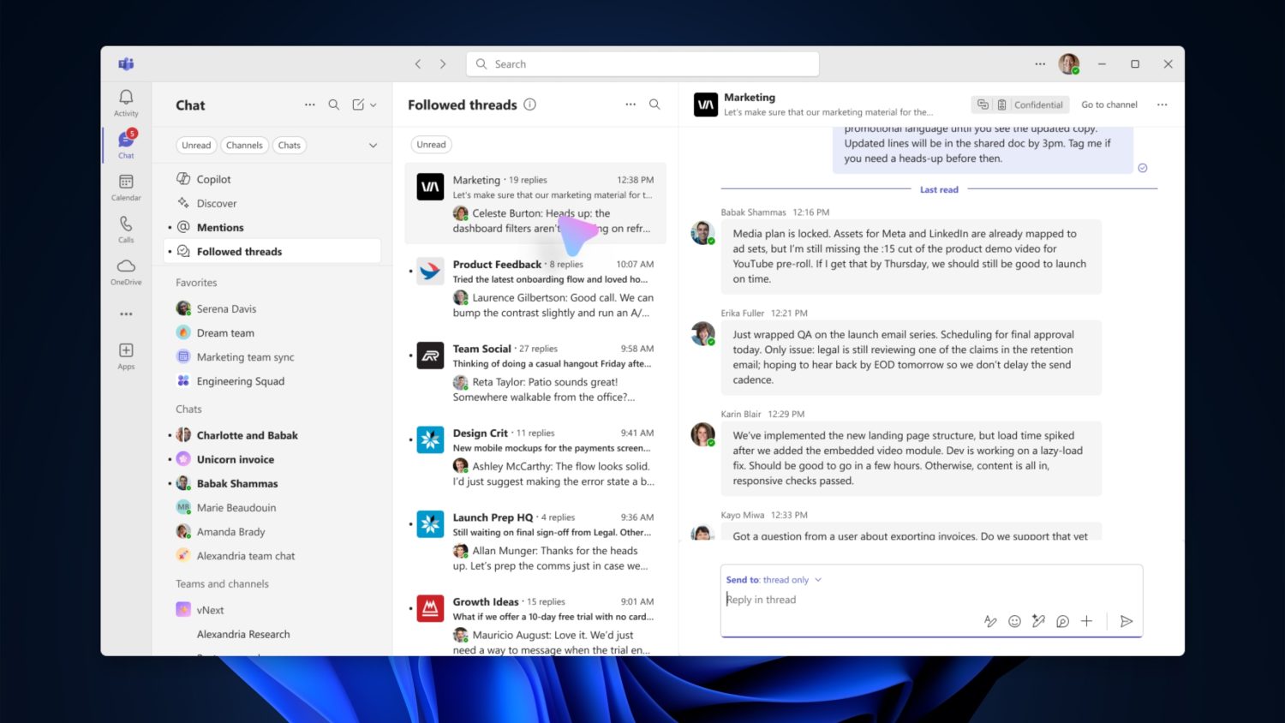This screenshot has height=723, width=1285.
Task: Go forward with the right arrow
Action: point(443,64)
